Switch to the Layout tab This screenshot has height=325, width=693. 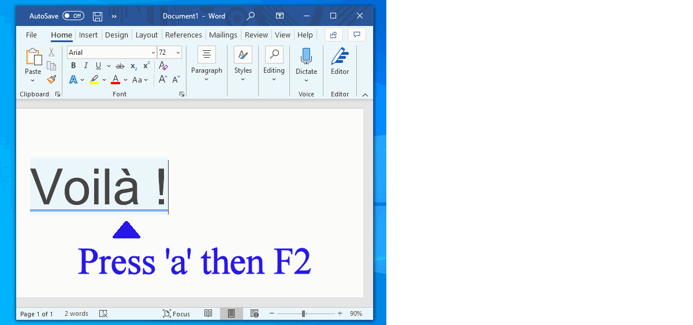[147, 35]
